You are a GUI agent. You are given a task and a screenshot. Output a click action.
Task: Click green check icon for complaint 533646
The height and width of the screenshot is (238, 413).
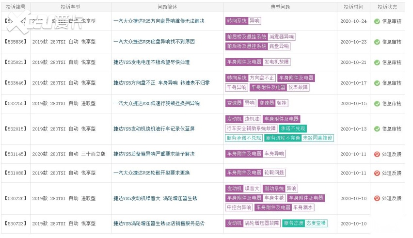tap(377, 83)
